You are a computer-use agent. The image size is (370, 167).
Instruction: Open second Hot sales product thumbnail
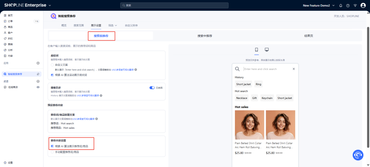(281, 125)
